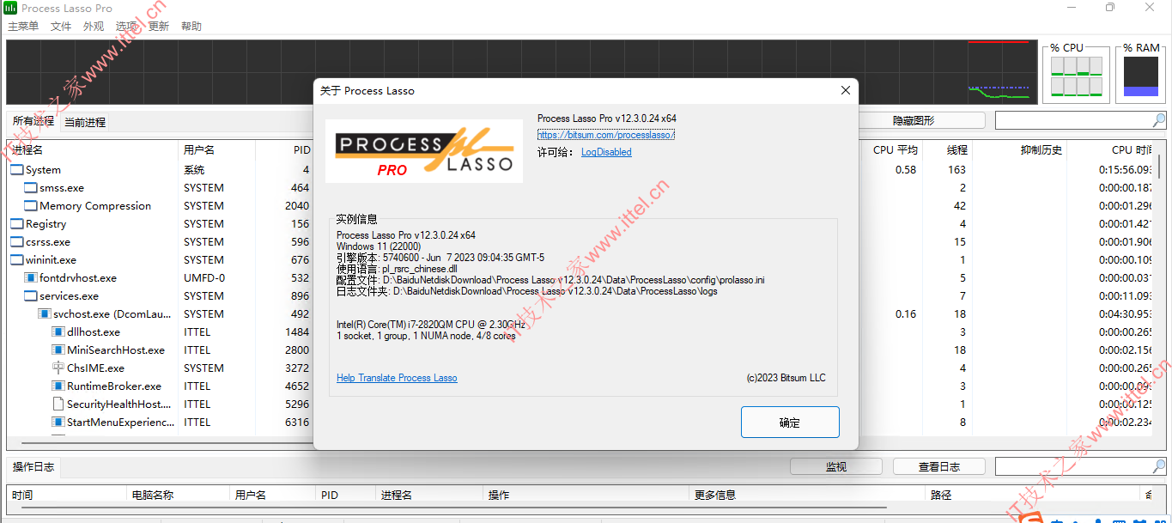This screenshot has width=1172, height=523.
Task: Click the 查看日志 button in the log panel
Action: (x=938, y=465)
